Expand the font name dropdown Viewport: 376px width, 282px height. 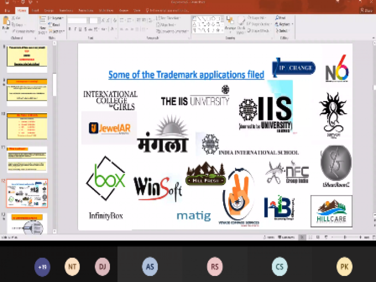tap(78, 20)
